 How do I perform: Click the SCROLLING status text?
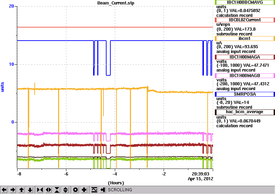click(x=120, y=190)
